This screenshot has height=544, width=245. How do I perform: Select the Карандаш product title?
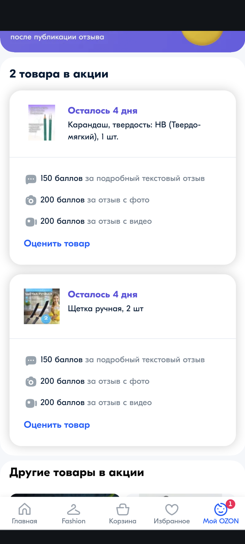tap(134, 131)
